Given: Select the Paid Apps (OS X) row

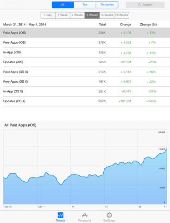Looking at the screenshot, I should click(85, 72).
